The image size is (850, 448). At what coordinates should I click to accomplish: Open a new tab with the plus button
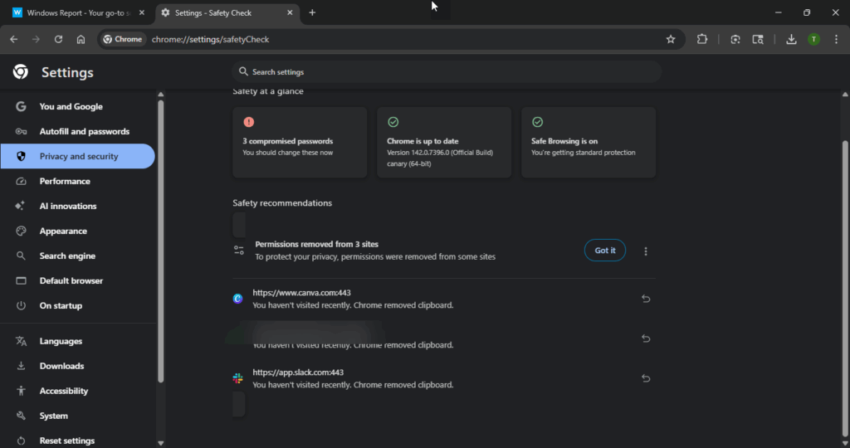pos(312,12)
